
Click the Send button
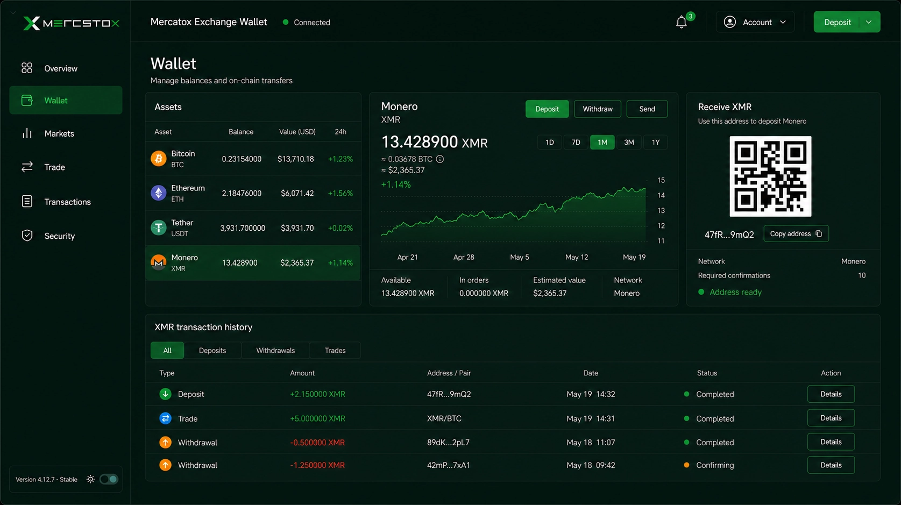point(647,109)
